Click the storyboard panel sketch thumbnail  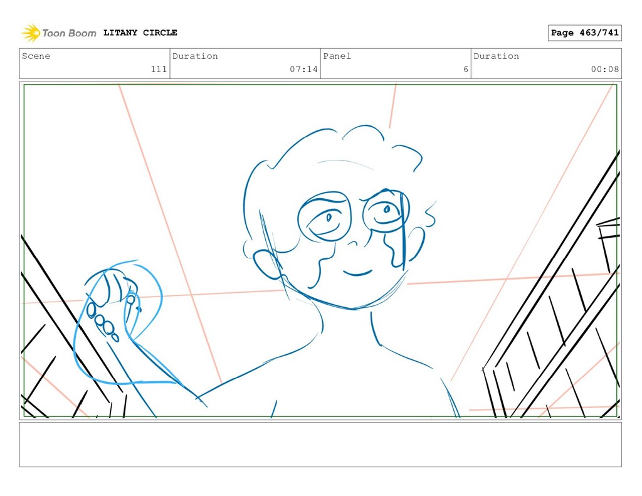click(x=320, y=250)
